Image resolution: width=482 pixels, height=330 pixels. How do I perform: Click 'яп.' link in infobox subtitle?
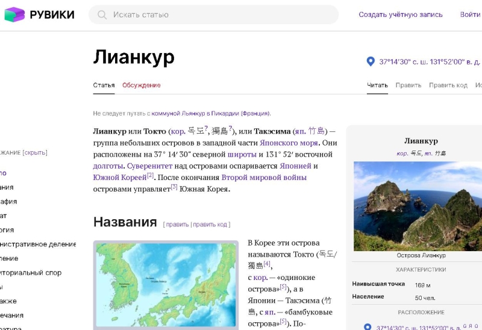click(428, 154)
